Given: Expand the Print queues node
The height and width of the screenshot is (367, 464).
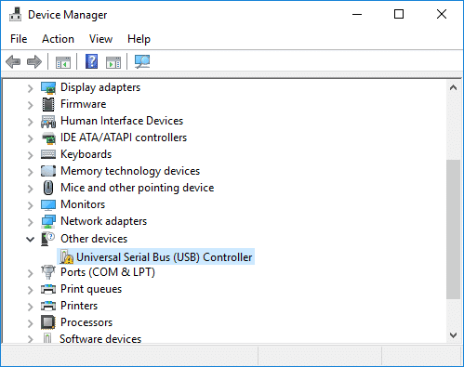Looking at the screenshot, I should pos(30,290).
